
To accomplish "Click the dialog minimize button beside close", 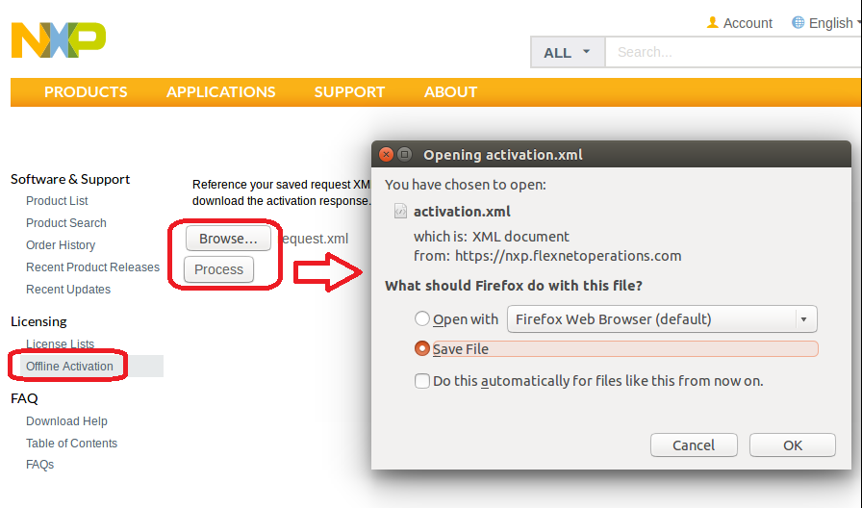I will tap(404, 155).
